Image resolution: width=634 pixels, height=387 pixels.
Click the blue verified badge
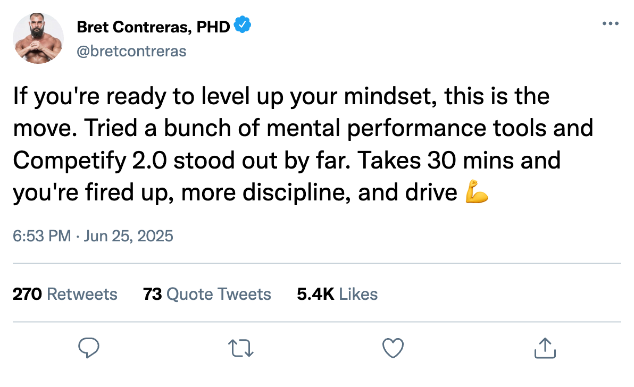pos(242,24)
